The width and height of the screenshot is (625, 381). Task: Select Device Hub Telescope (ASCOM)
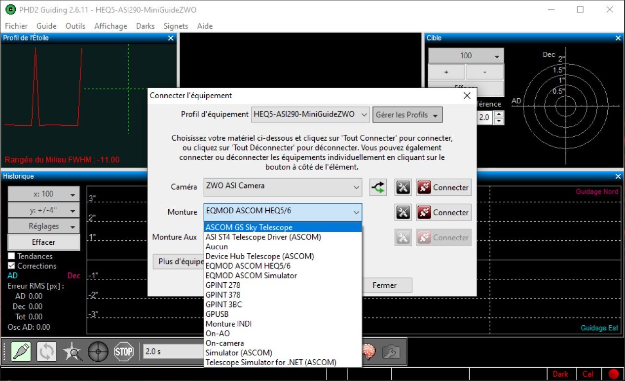point(283,256)
